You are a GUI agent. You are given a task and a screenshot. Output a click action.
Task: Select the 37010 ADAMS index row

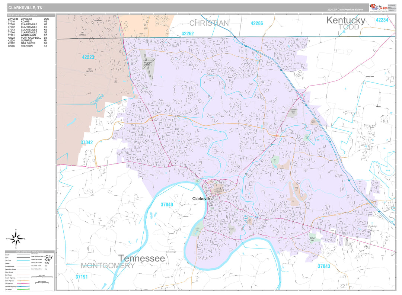28,22
